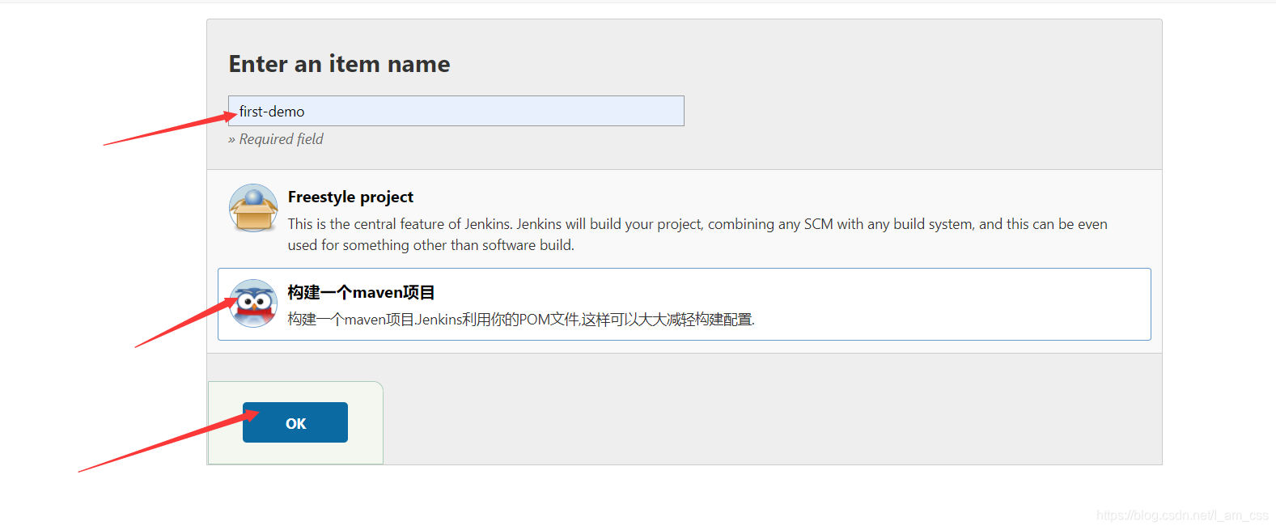Click the Required field hint

tap(276, 139)
